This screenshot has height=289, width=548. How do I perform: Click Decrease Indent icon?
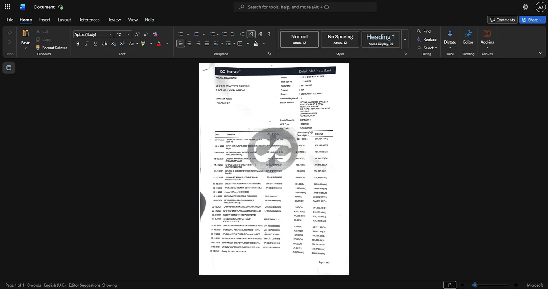pyautogui.click(x=233, y=34)
